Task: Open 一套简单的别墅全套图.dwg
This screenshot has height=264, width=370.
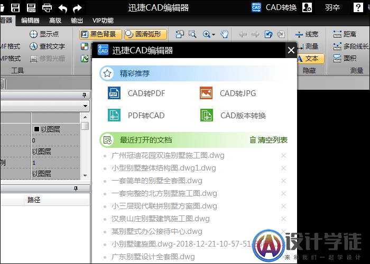Action: coord(156,181)
